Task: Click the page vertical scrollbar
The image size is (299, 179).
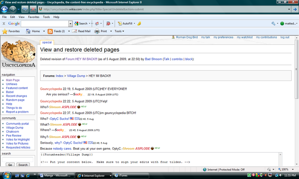Action: [296, 101]
